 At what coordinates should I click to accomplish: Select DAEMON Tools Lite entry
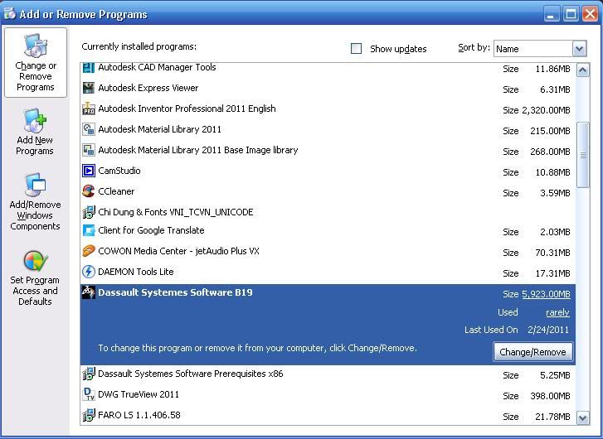tap(328, 273)
